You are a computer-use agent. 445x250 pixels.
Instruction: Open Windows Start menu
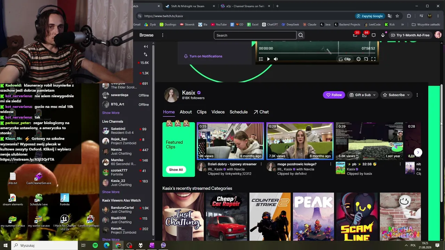pyautogui.click(x=6, y=245)
